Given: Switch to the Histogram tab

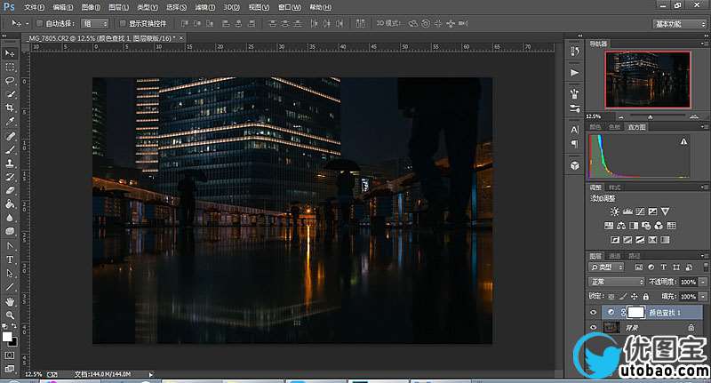Looking at the screenshot, I should click(636, 127).
